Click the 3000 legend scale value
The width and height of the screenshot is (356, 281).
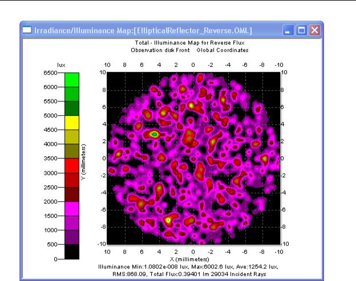(50, 173)
